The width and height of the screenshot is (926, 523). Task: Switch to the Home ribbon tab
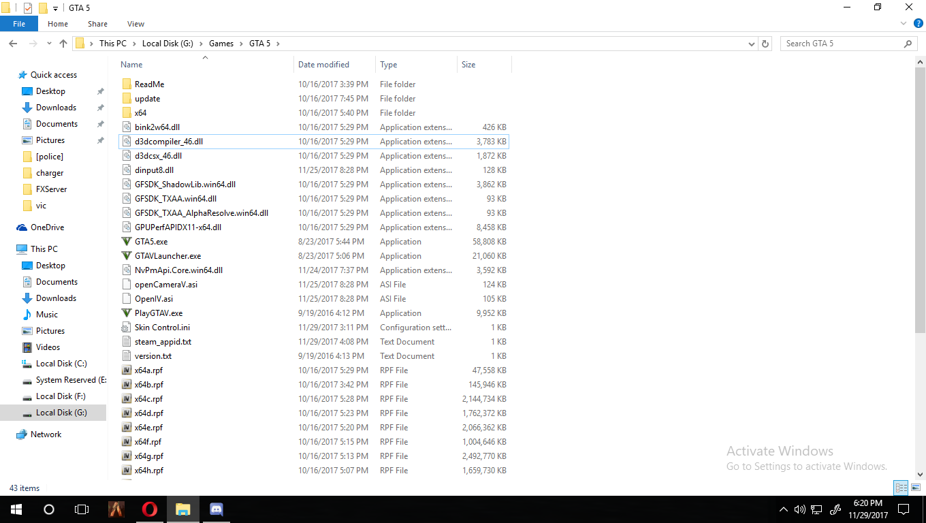tap(58, 24)
